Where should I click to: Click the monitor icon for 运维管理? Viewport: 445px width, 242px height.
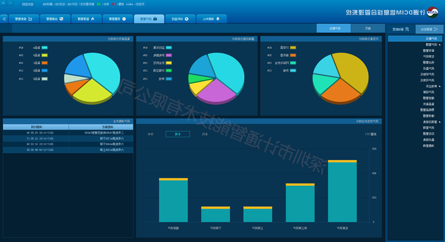coord(61,18)
